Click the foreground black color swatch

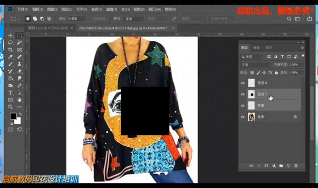13,116
